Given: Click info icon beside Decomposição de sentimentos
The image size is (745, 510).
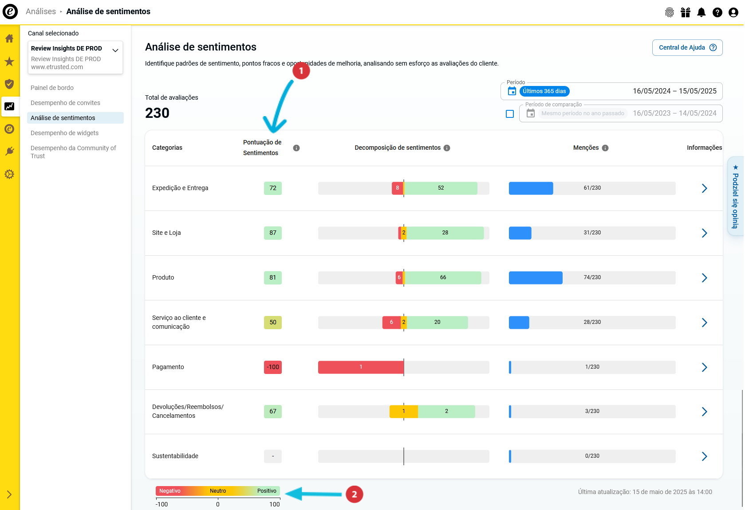Looking at the screenshot, I should point(447,148).
